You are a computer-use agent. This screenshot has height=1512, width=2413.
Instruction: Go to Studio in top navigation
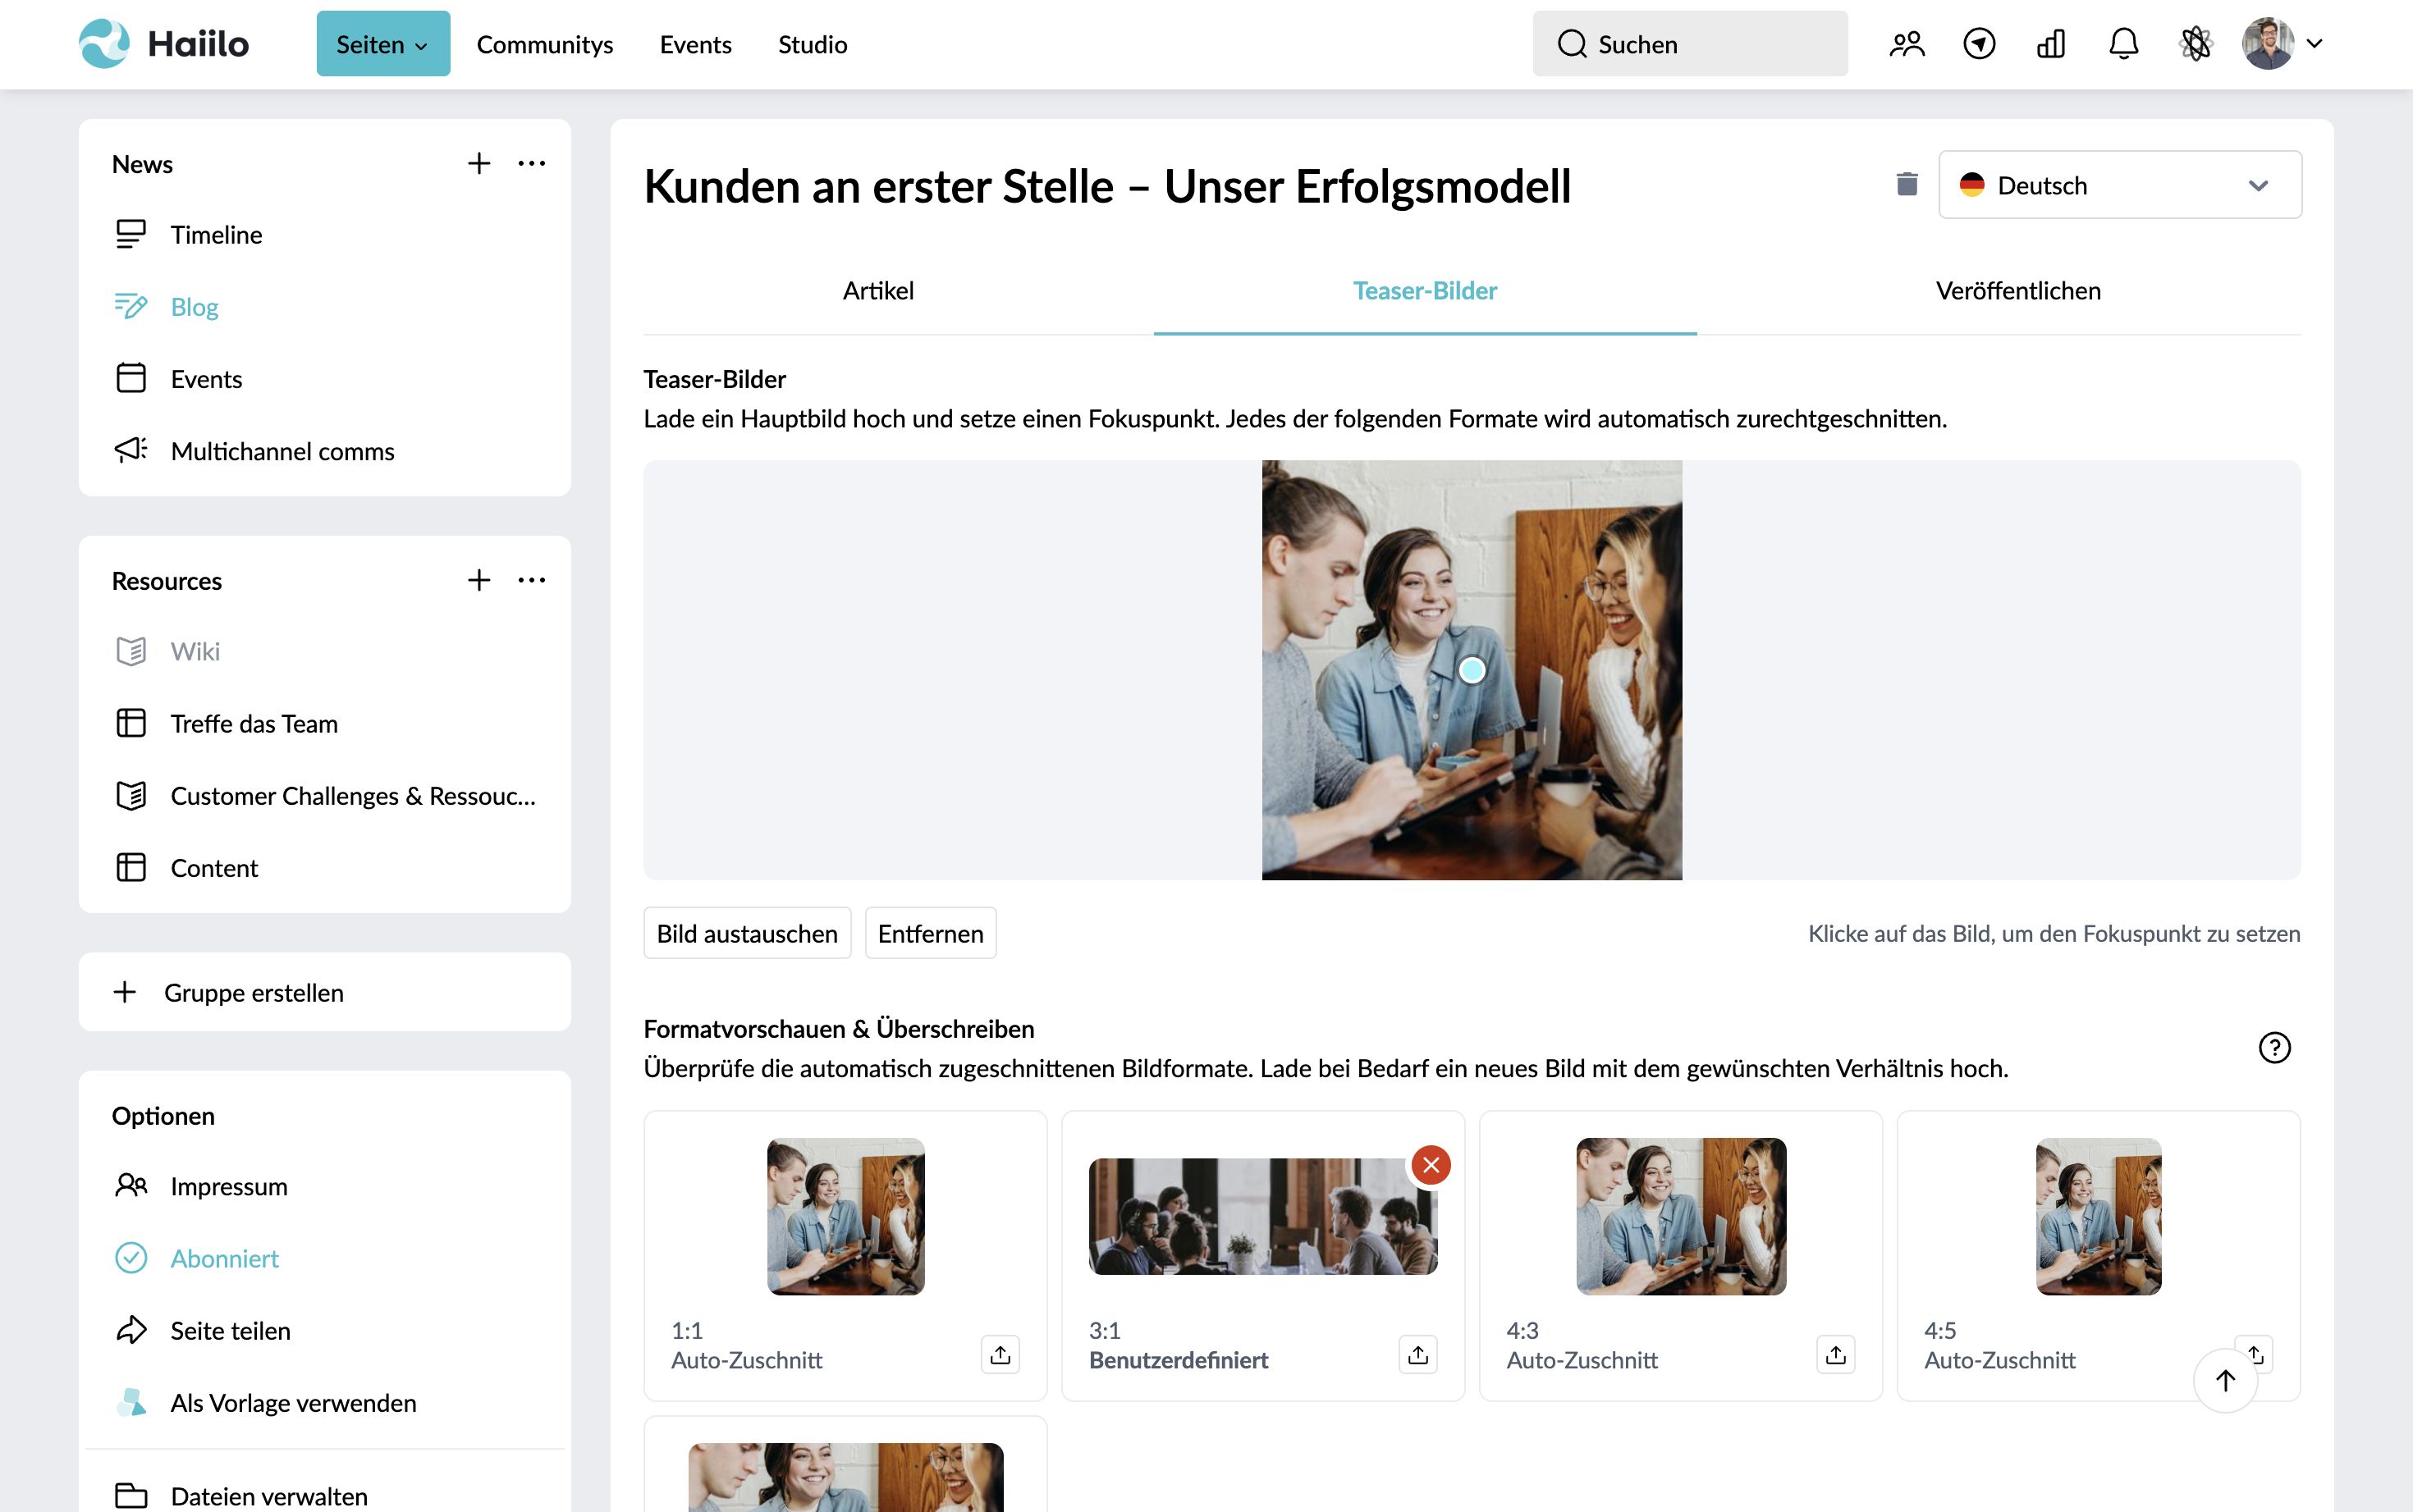point(813,44)
